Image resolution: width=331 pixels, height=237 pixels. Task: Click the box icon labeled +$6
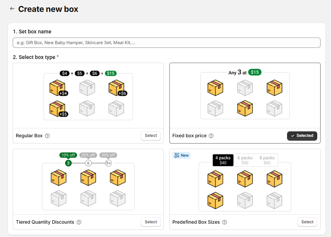point(117,88)
